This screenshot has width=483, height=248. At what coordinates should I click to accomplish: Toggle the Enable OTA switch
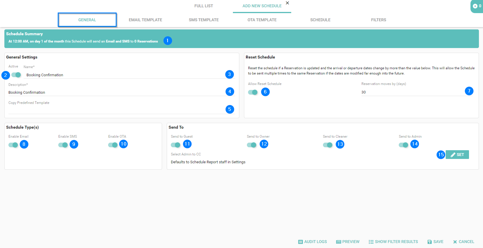113,145
